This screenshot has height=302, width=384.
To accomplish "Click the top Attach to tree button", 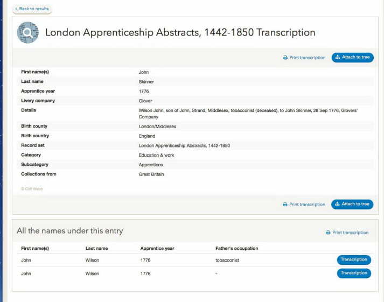I will 352,57.
